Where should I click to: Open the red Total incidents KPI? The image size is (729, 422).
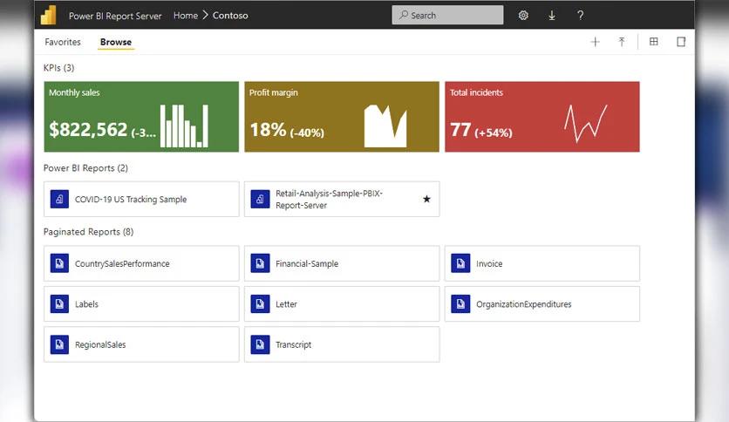tap(542, 117)
